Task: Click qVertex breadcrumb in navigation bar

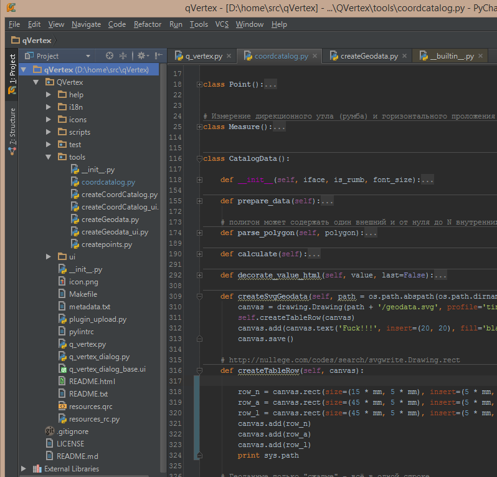Action: point(36,40)
